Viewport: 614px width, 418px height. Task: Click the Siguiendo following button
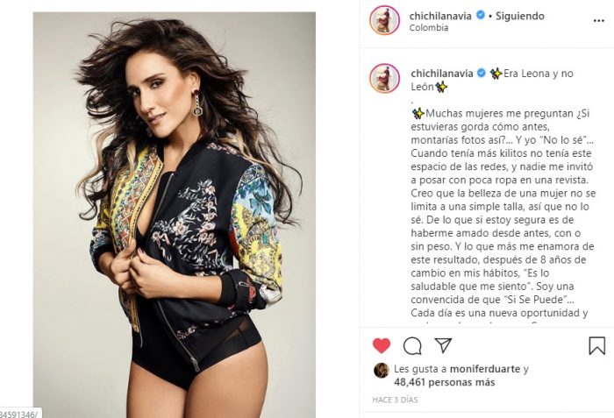pos(520,16)
